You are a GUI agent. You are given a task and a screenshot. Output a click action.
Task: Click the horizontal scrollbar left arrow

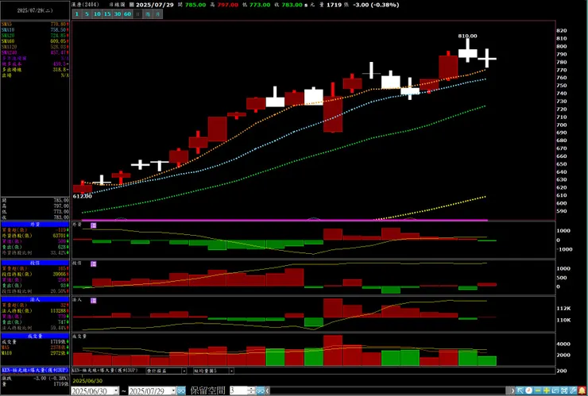268,390
